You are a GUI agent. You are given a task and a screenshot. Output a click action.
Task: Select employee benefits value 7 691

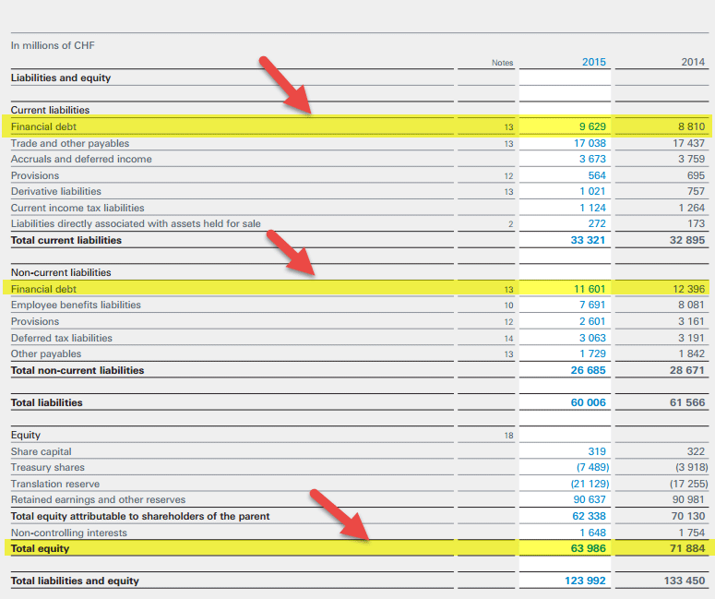click(x=592, y=305)
